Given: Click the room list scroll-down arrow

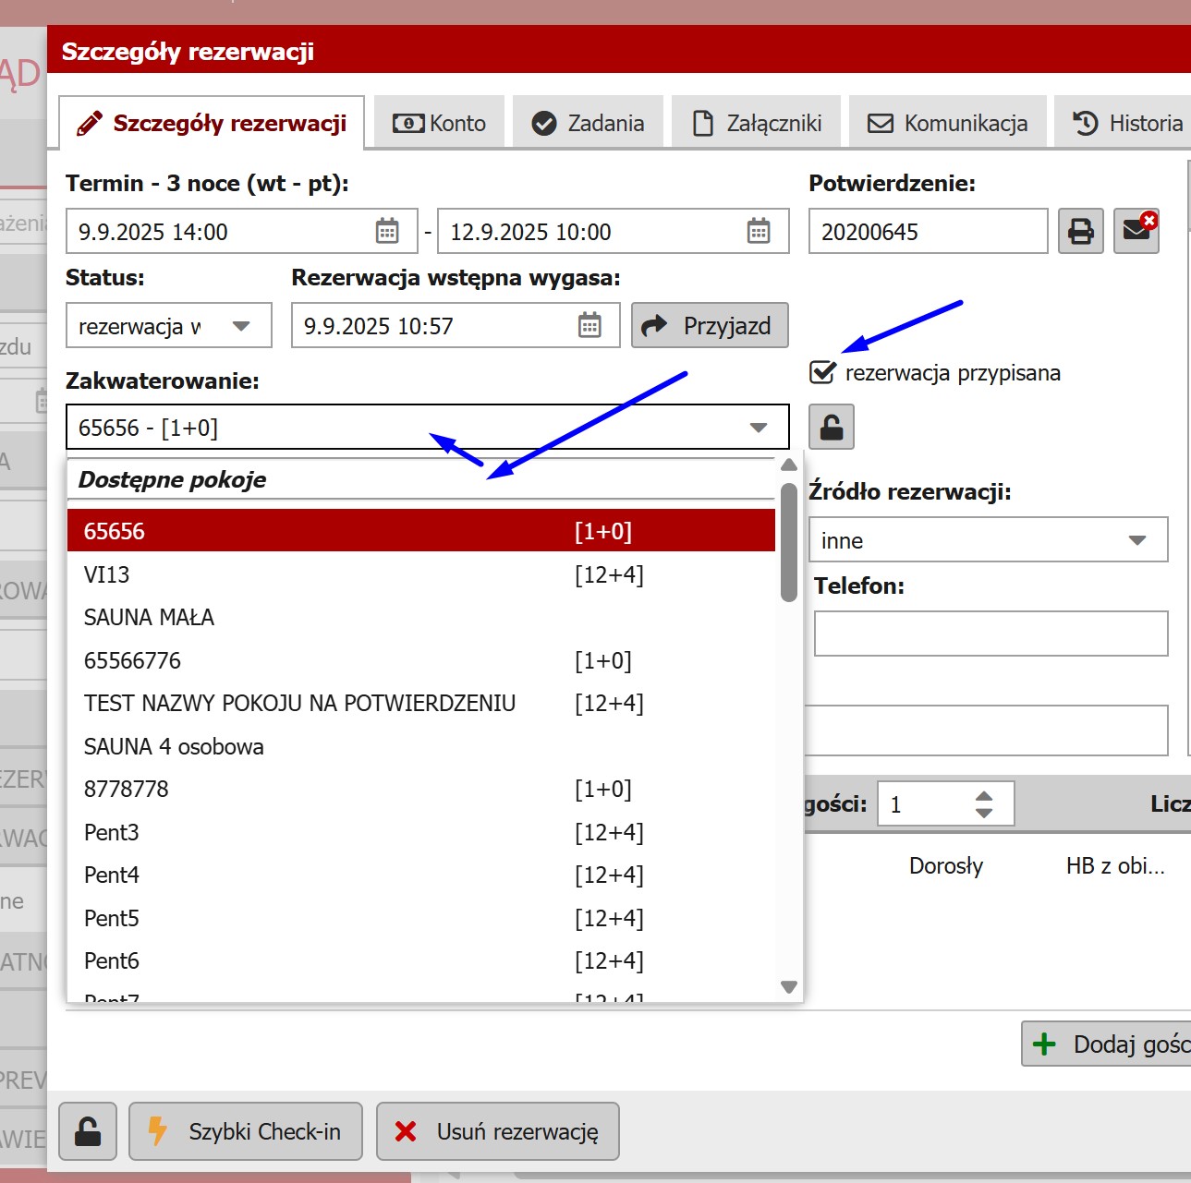Looking at the screenshot, I should pyautogui.click(x=788, y=987).
